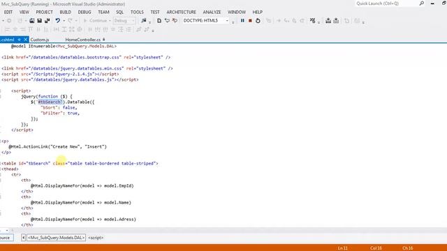447x251 pixels.
Task: Click the Col 16 status indicator
Action: click(376, 248)
